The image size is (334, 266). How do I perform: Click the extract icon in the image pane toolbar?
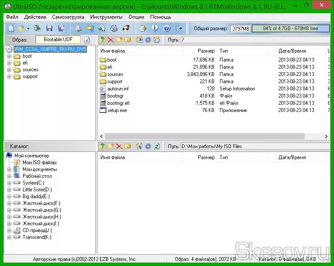click(139, 39)
